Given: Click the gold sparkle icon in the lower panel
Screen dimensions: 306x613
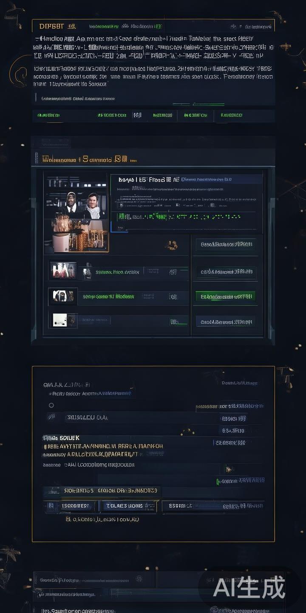Looking at the screenshot, I should 229,469.
